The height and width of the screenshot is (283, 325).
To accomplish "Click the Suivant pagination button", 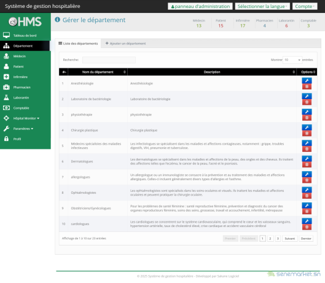I will pos(289,238).
